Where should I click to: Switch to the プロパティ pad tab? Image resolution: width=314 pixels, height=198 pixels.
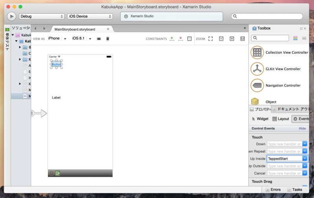260,109
